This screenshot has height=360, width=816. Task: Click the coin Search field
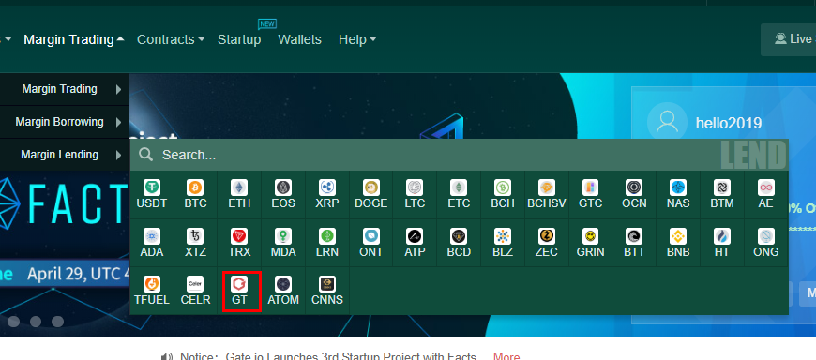pyautogui.click(x=459, y=155)
